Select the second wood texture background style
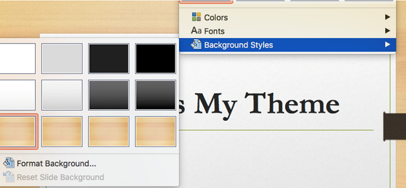Viewport: 406px width, 188px height. point(62,131)
